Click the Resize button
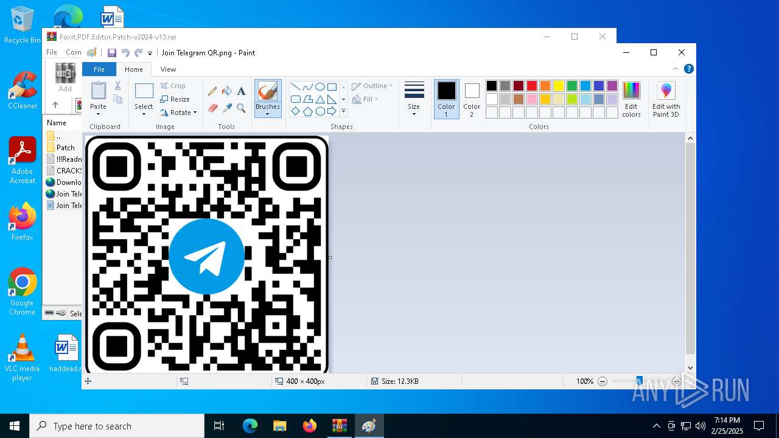Screen dimensions: 779x438 click(x=175, y=99)
